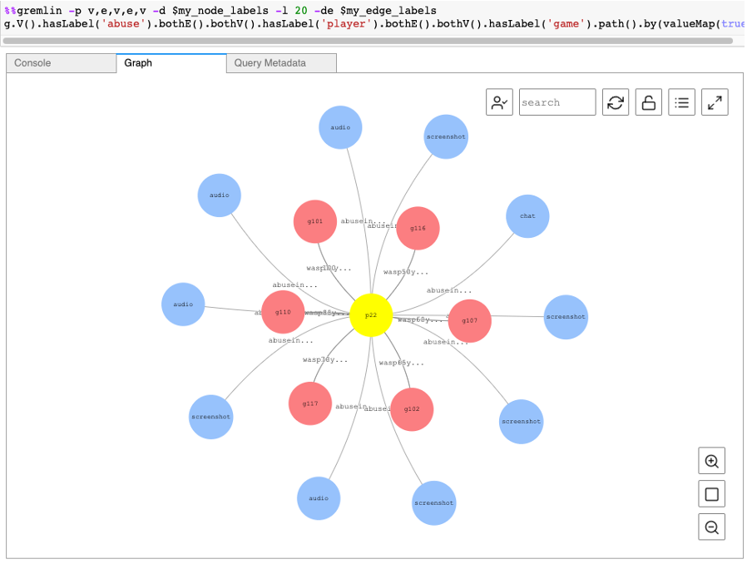Image resolution: width=747 pixels, height=564 pixels.
Task: Click the %%gremlin query line
Action: pyautogui.click(x=220, y=11)
